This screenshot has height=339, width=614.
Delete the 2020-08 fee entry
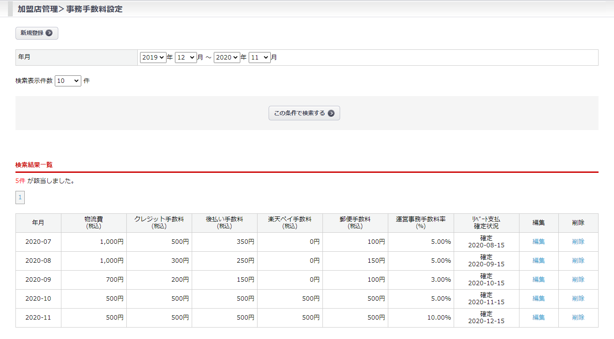(578, 261)
